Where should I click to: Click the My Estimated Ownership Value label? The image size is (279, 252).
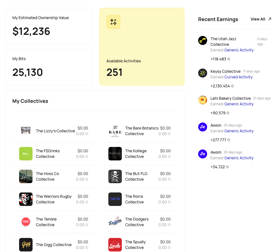(x=41, y=18)
